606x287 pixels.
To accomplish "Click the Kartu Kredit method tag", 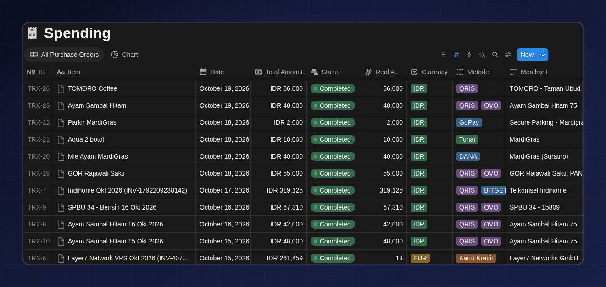I will pos(476,258).
